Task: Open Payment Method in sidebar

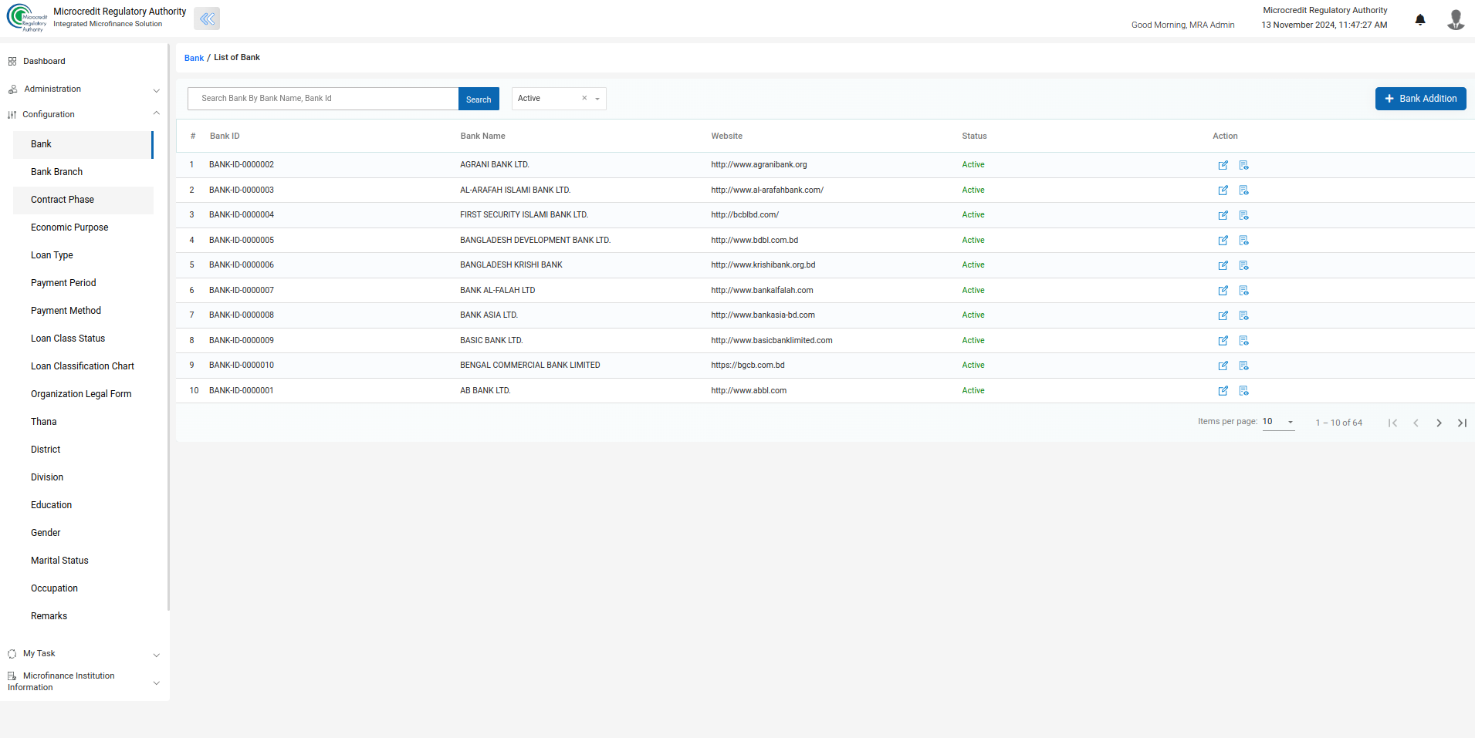Action: point(83,311)
